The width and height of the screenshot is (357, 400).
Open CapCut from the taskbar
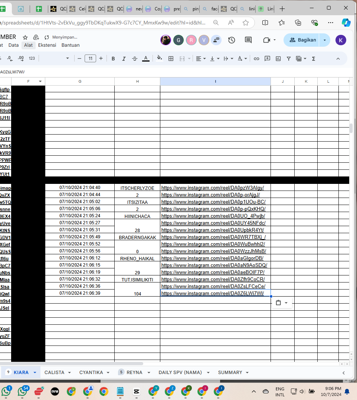[136, 391]
